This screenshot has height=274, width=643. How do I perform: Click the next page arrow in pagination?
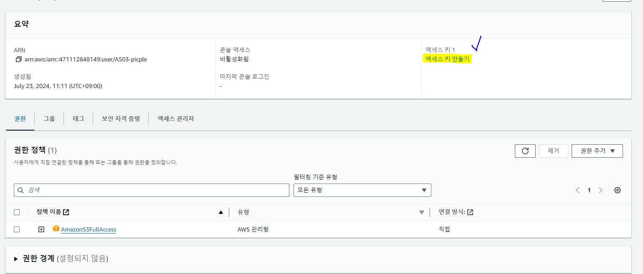(x=600, y=190)
